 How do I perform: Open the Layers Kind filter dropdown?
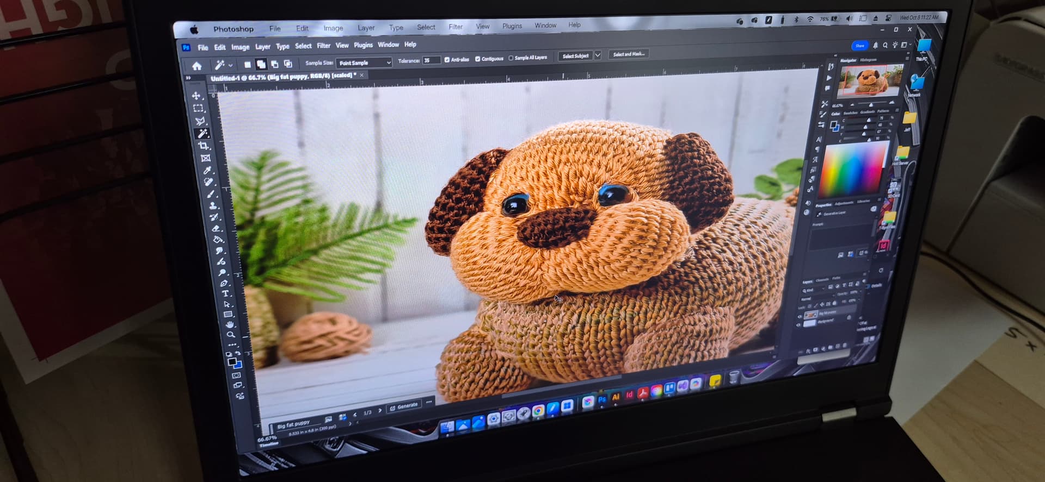(813, 290)
